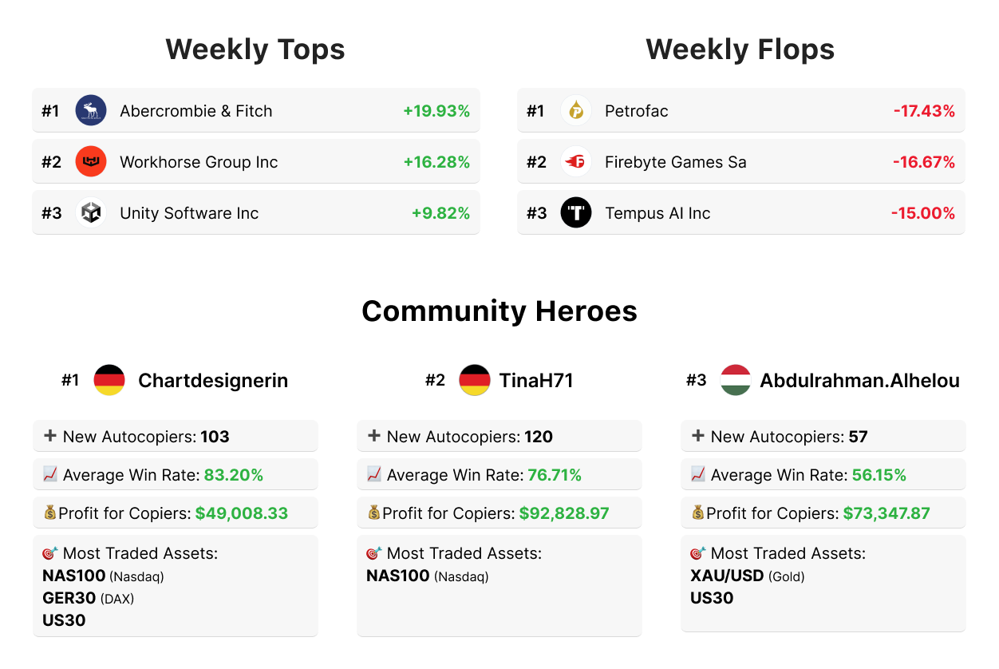999x669 pixels.
Task: Open the Chartdesignerin profile name
Action: coord(213,381)
